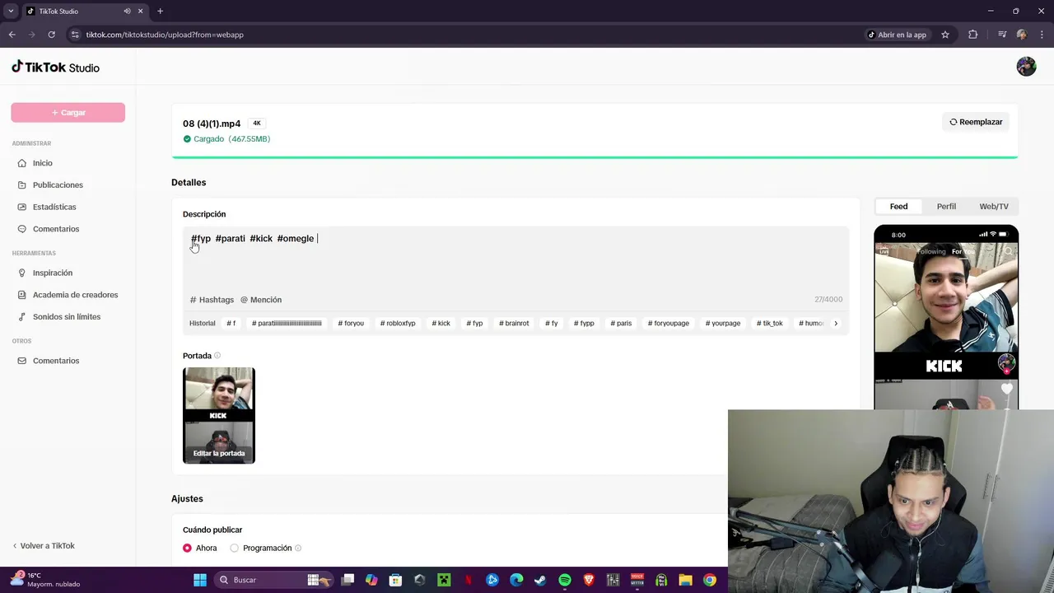
Task: Open Minecraft from the taskbar
Action: click(444, 580)
